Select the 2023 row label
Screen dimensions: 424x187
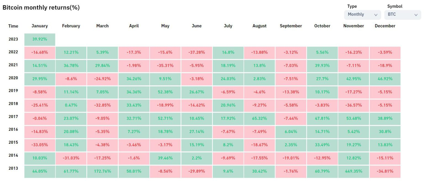pyautogui.click(x=13, y=39)
